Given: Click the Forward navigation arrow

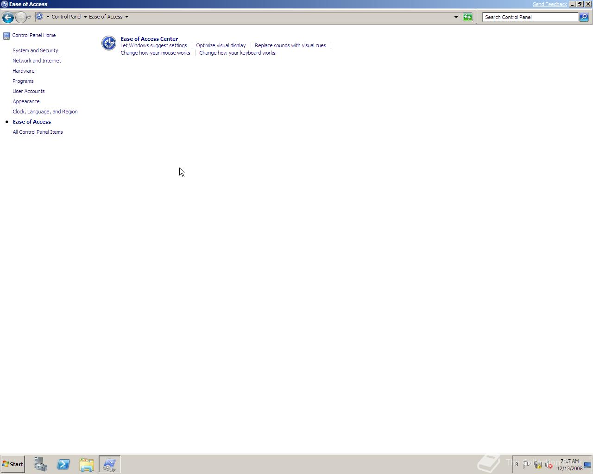Looking at the screenshot, I should tap(21, 17).
